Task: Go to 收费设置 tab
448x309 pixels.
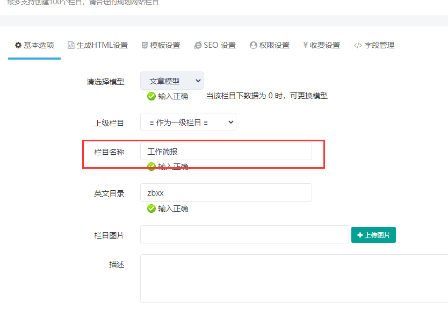Action: tap(321, 46)
